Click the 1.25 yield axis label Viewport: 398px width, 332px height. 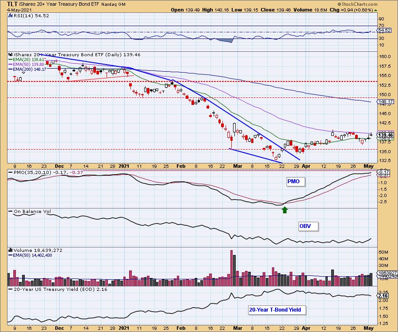point(383,323)
